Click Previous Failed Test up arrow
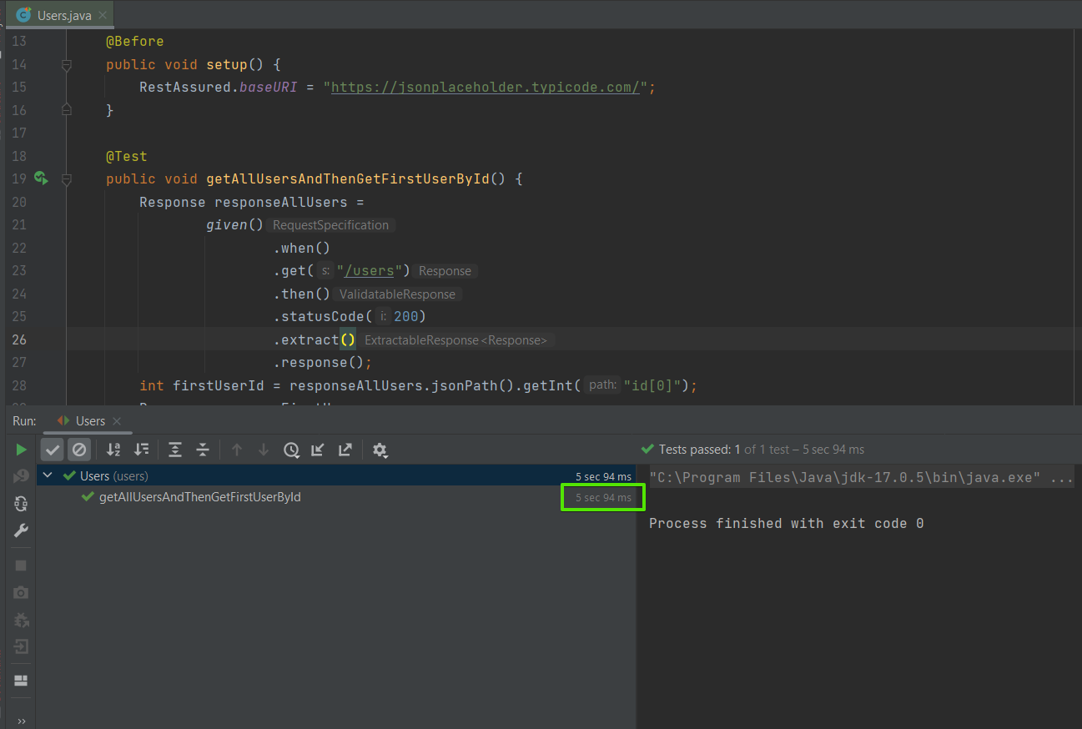Viewport: 1082px width, 729px height. 237,450
